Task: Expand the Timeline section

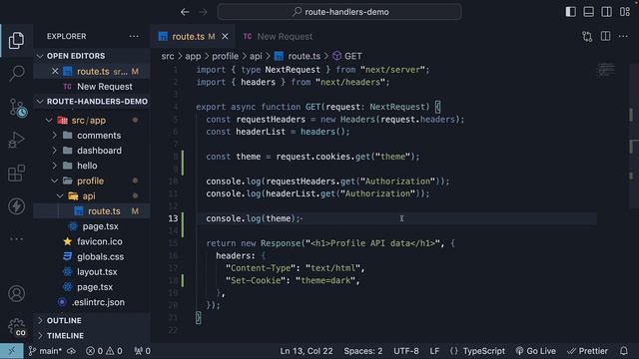Action: (65, 336)
